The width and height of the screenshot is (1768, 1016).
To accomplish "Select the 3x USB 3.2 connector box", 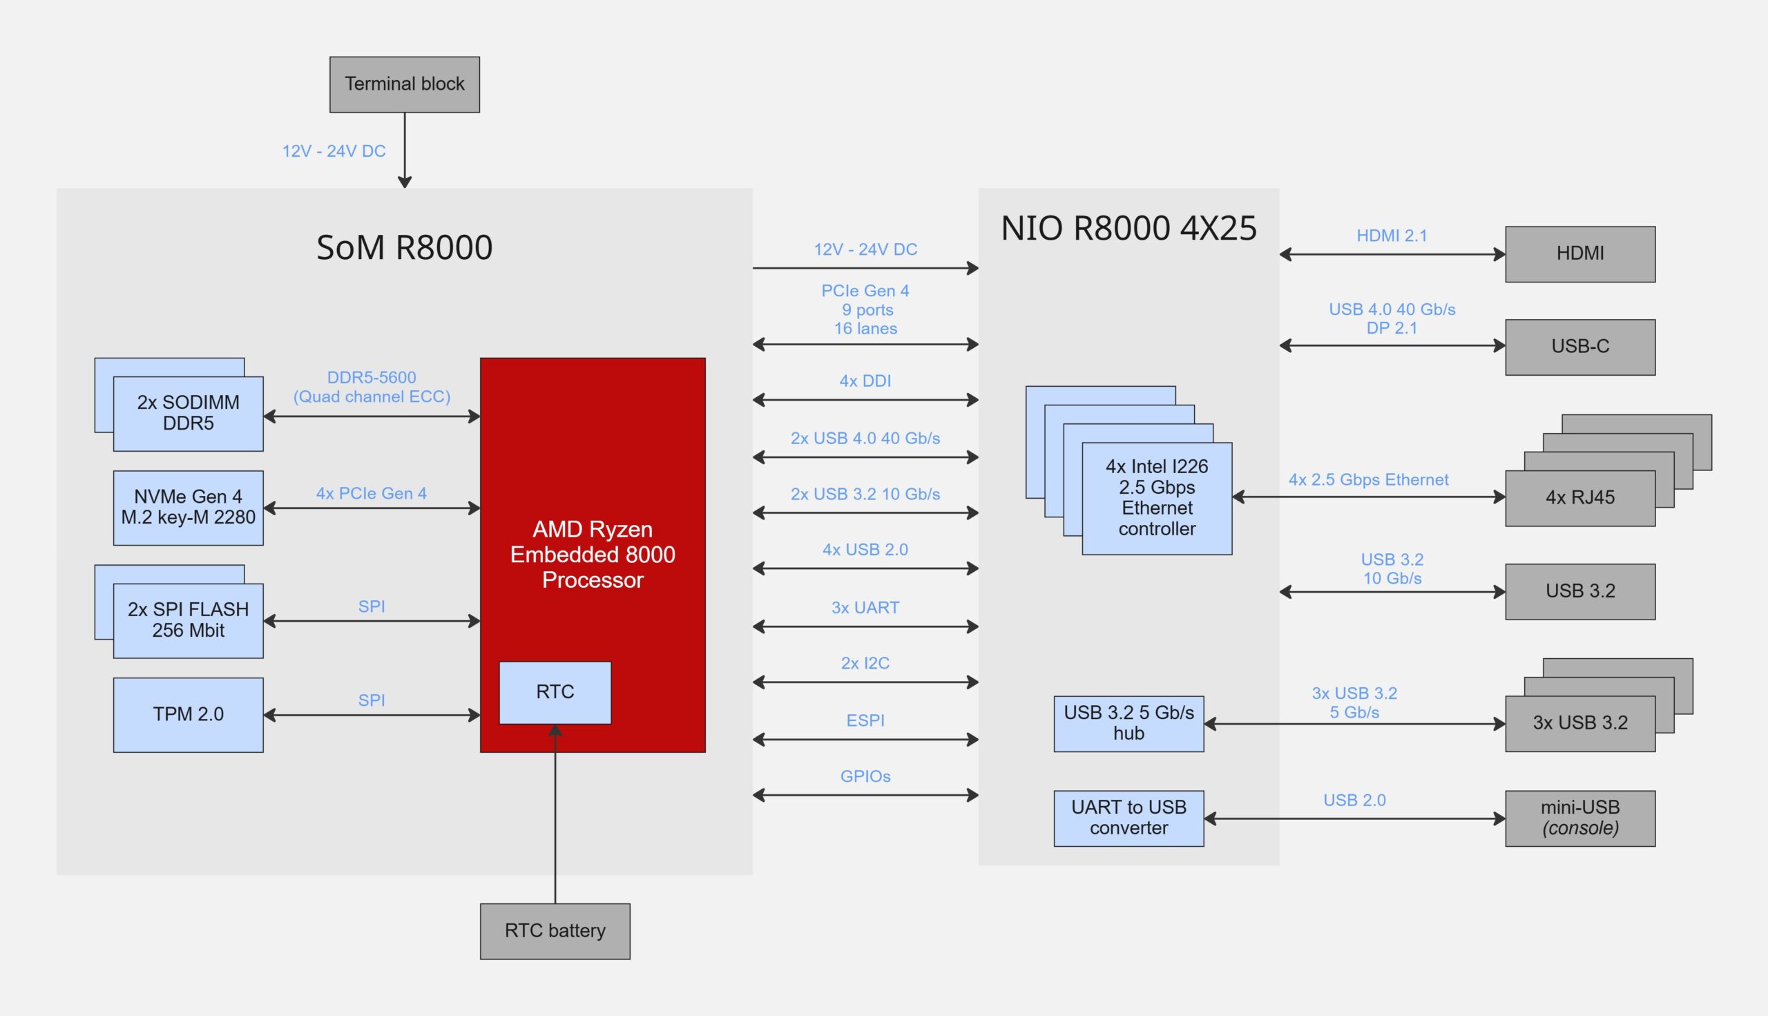I will (x=1580, y=723).
